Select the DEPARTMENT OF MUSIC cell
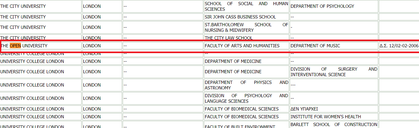Image resolution: width=419 pixels, height=128 pixels. coord(334,46)
